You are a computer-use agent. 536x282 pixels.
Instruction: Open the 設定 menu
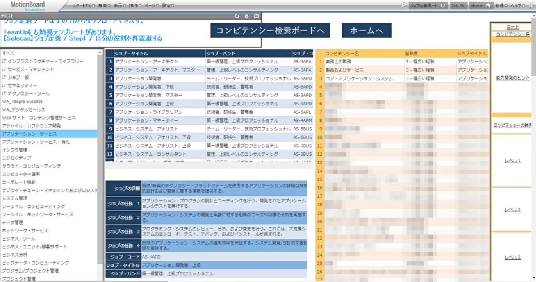coord(167,6)
